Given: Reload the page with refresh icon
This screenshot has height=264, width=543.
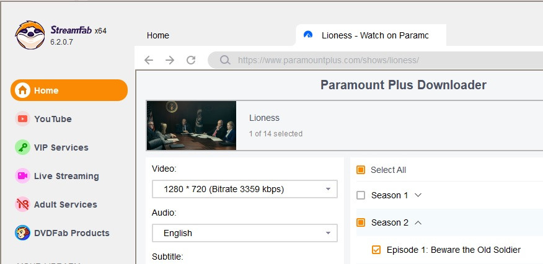Looking at the screenshot, I should coord(191,60).
